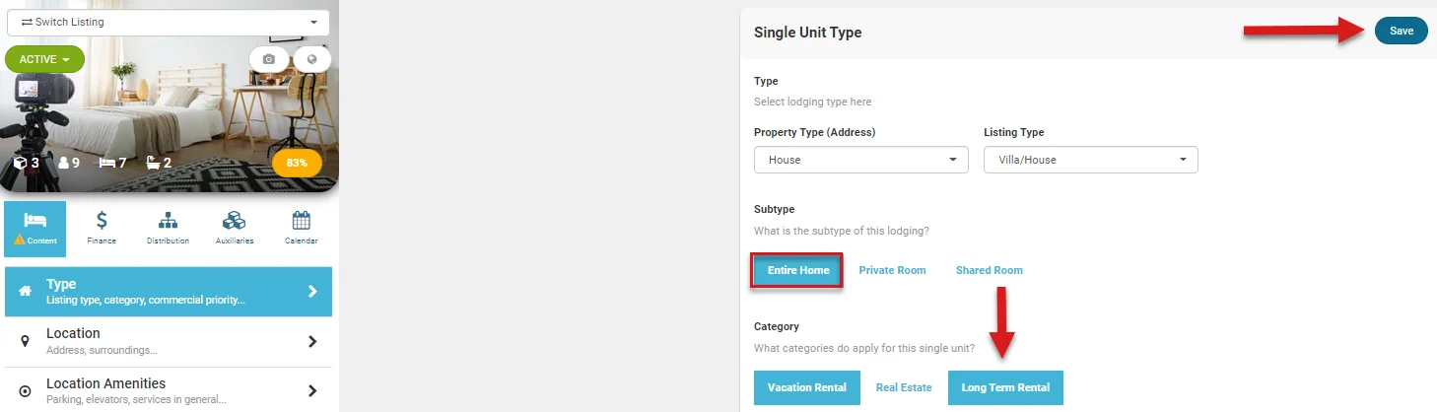
Task: Expand the Listing Type dropdown
Action: tap(1090, 160)
